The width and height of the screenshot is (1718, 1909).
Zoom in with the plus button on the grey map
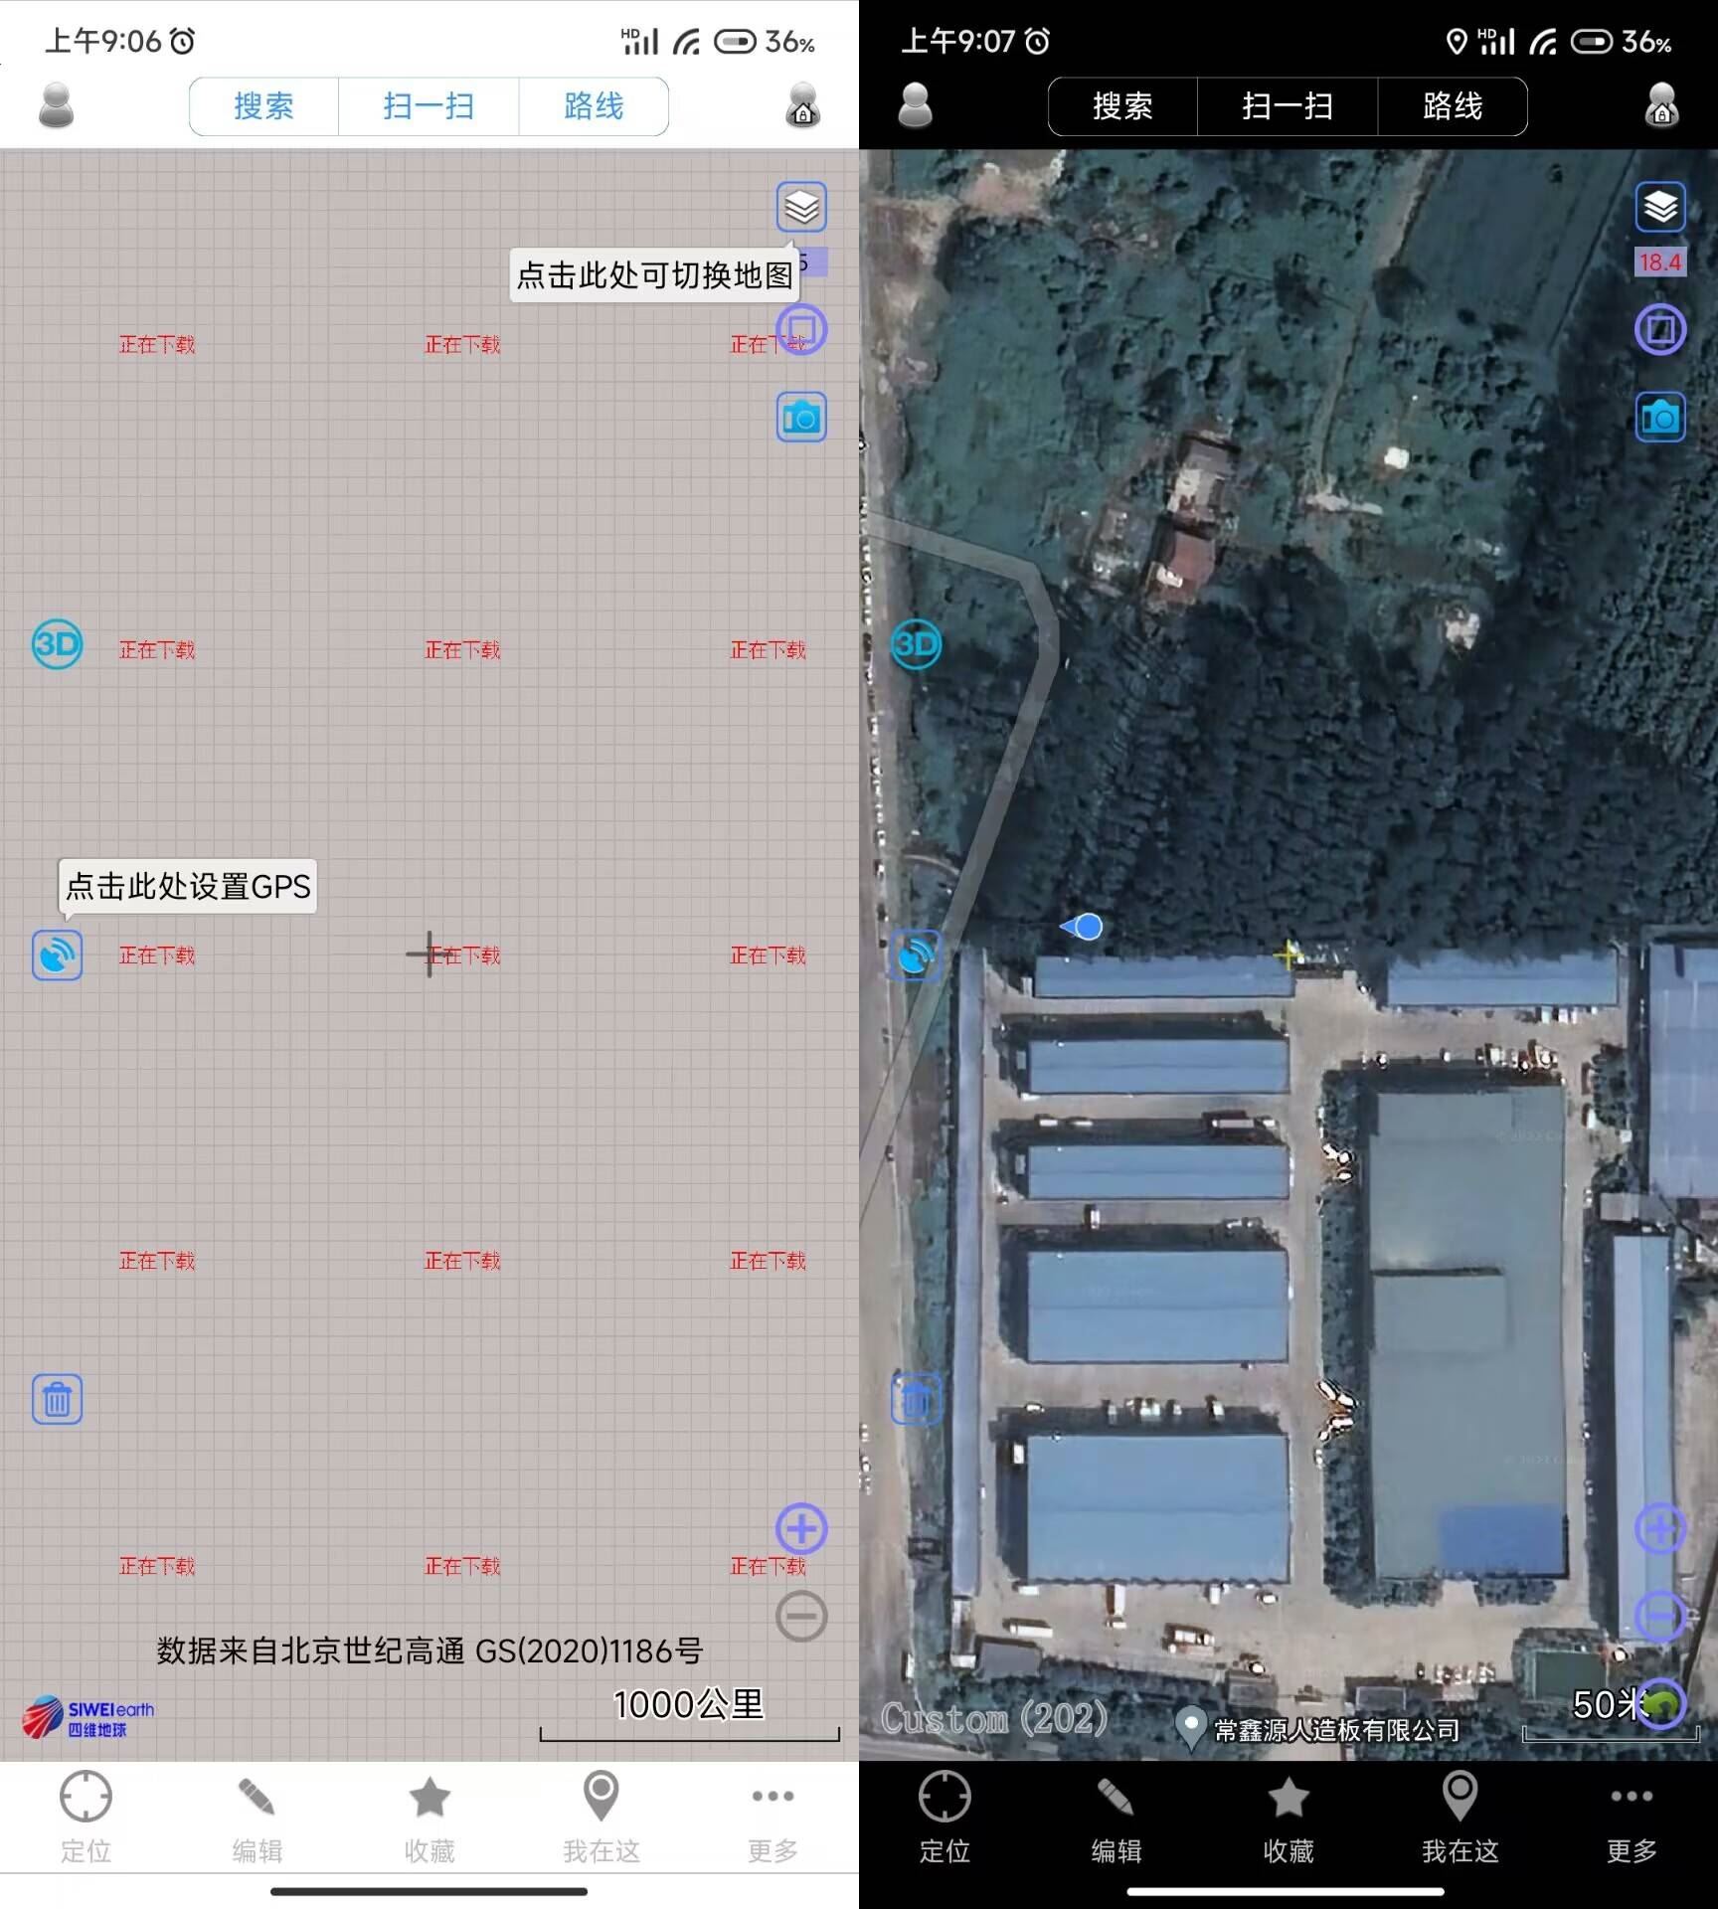[801, 1529]
